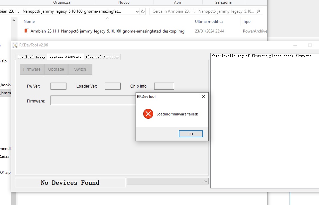This screenshot has height=205, width=319.
Task: Switch to the Download Image tab
Action: (x=31, y=57)
